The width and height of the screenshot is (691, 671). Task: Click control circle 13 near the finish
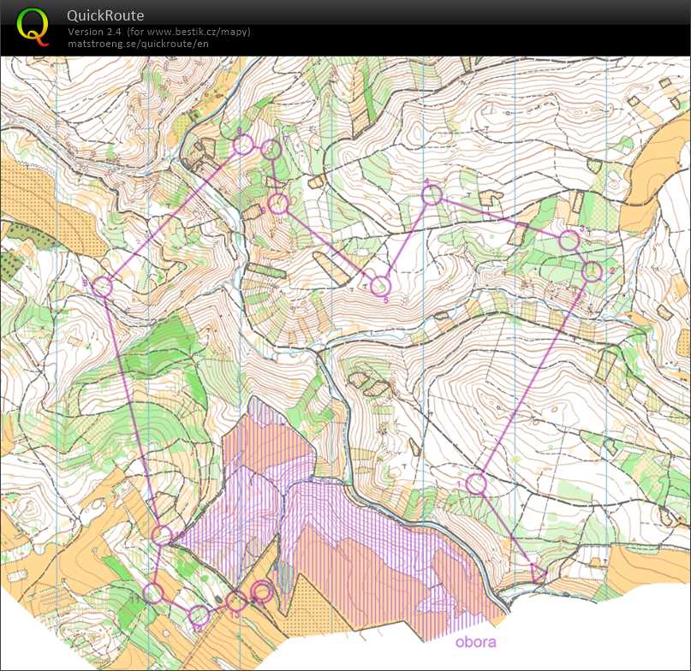click(x=236, y=602)
